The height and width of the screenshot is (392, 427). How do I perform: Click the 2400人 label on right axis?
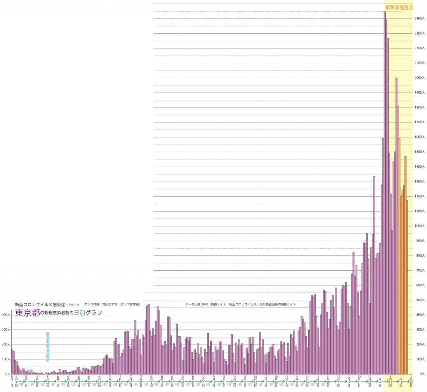(419, 19)
